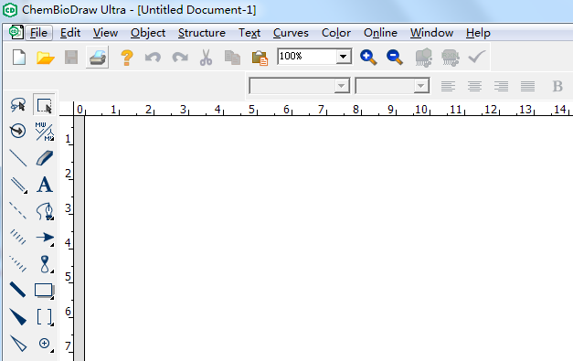Select the Solid Bond tool
The image size is (573, 361).
17,158
